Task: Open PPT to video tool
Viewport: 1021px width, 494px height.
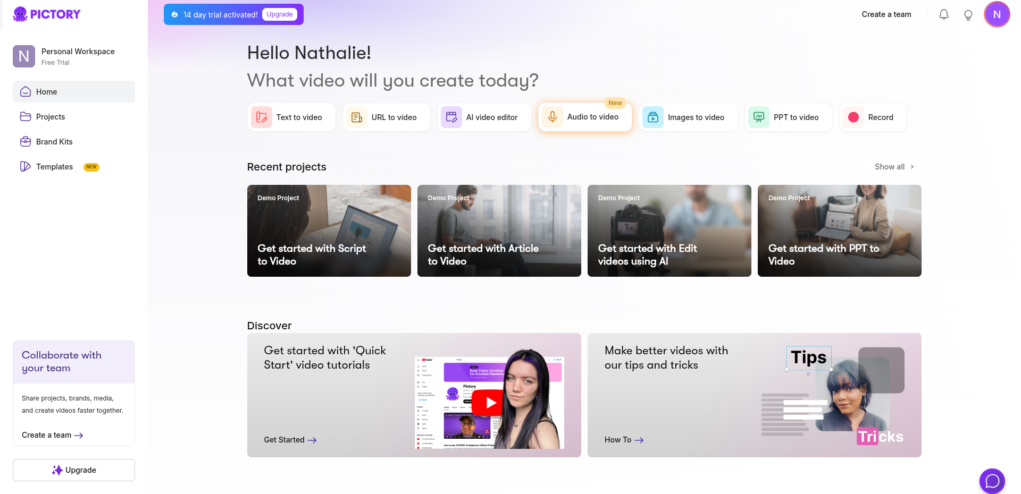Action: pyautogui.click(x=788, y=117)
